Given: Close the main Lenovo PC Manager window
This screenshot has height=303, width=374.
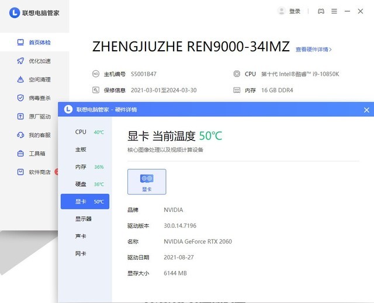Looking at the screenshot, I should [361, 11].
